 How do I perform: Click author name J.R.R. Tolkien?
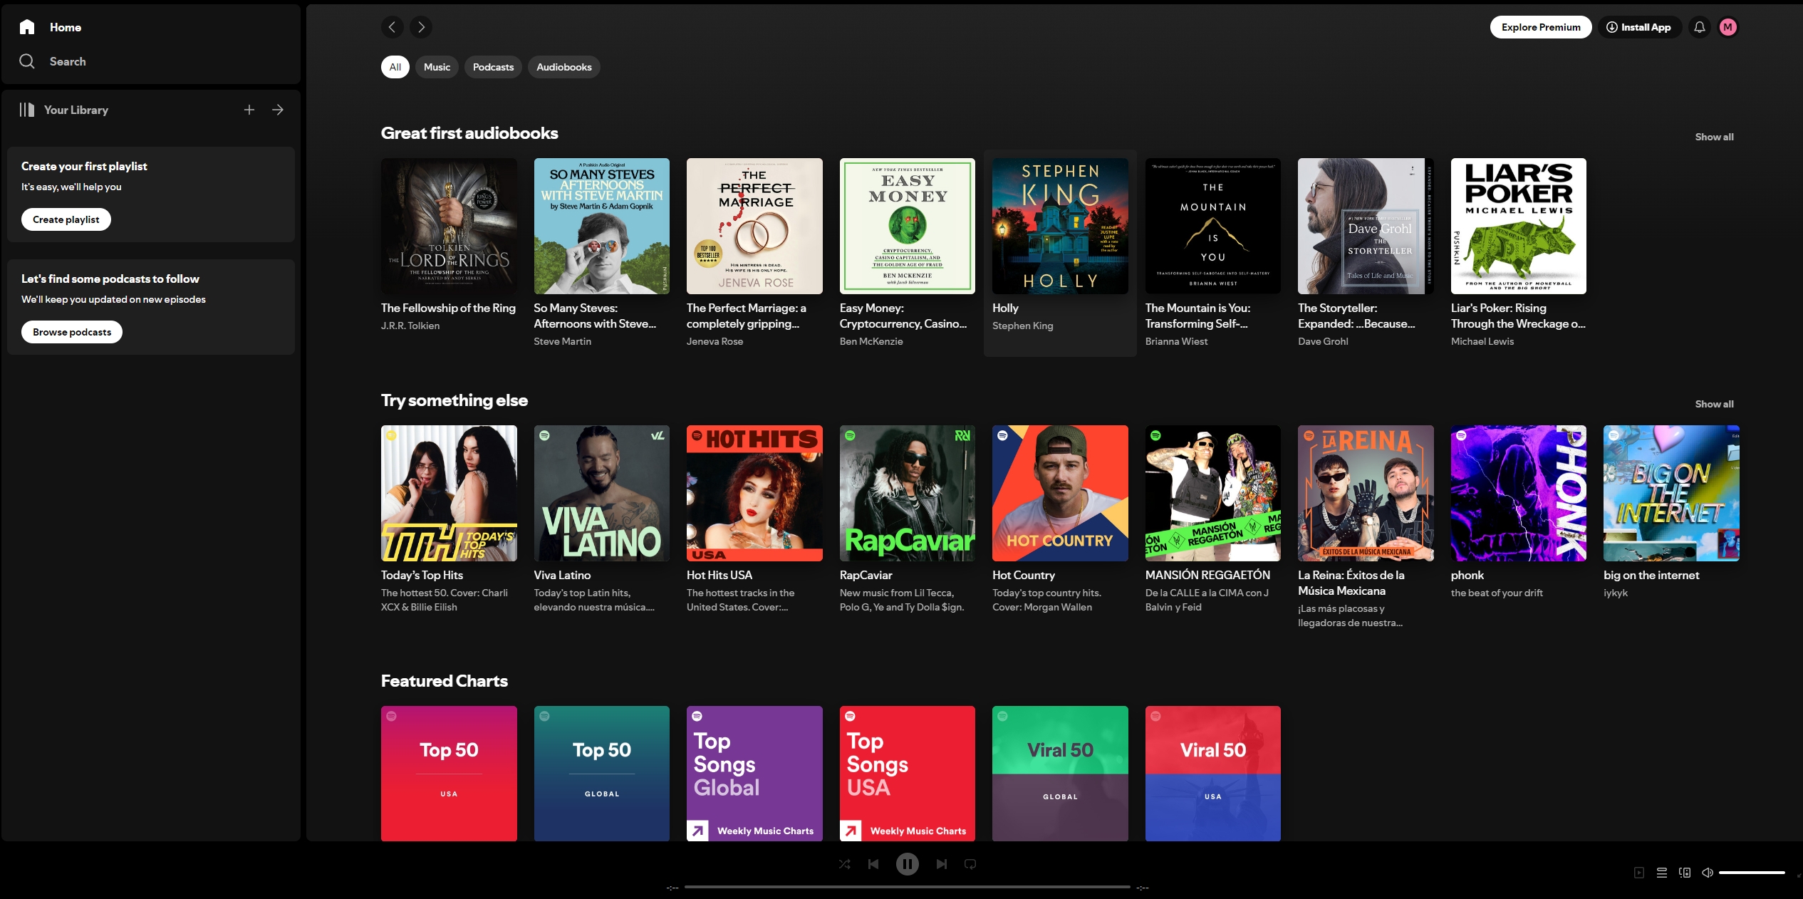[410, 326]
